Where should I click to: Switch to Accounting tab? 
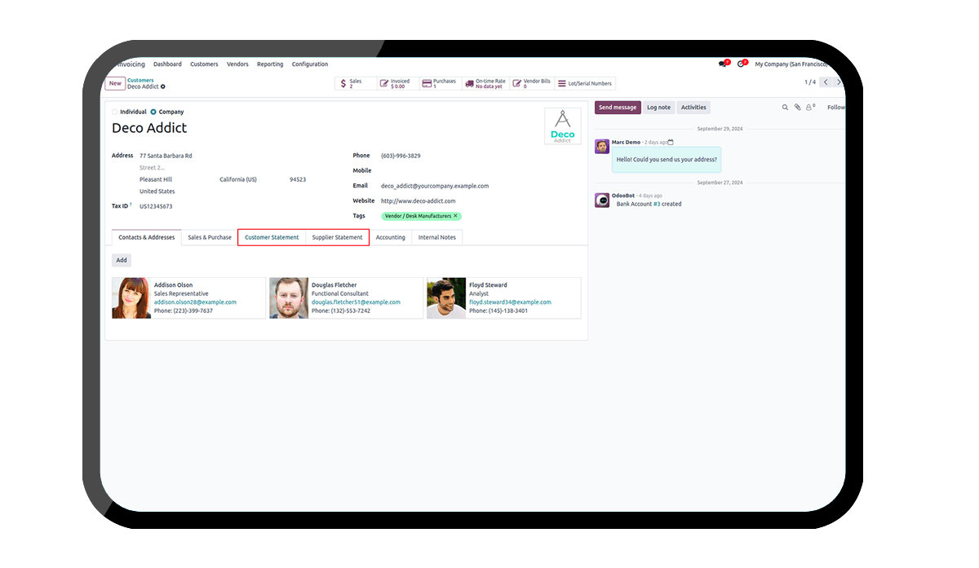pos(391,237)
